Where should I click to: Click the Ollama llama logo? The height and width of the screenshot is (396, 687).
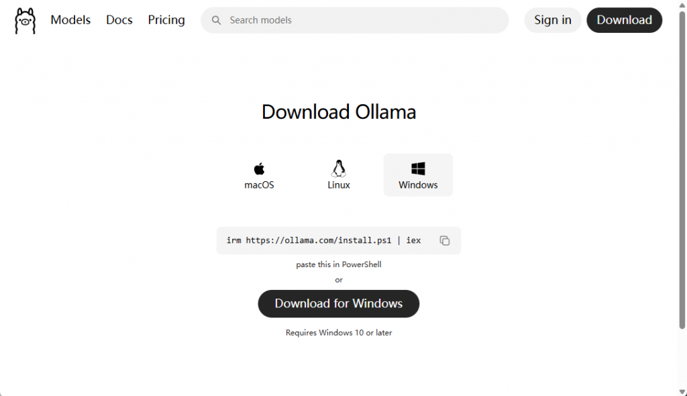click(25, 21)
